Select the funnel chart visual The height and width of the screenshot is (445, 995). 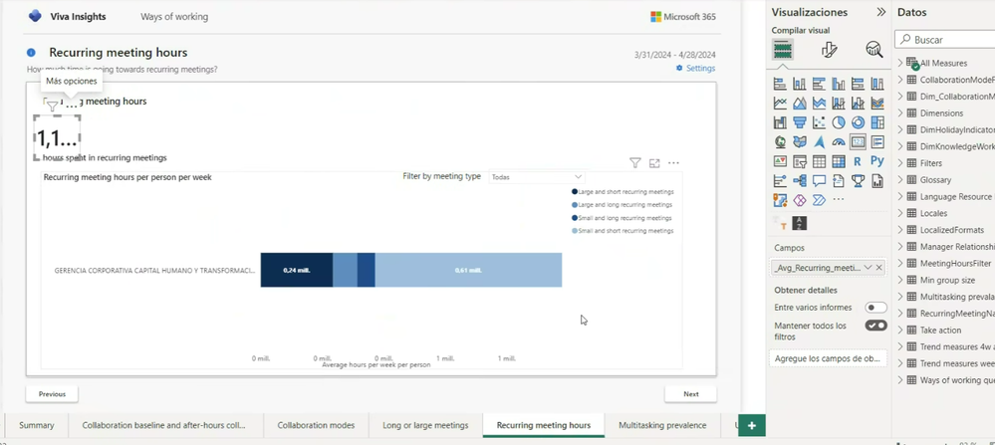pos(800,122)
